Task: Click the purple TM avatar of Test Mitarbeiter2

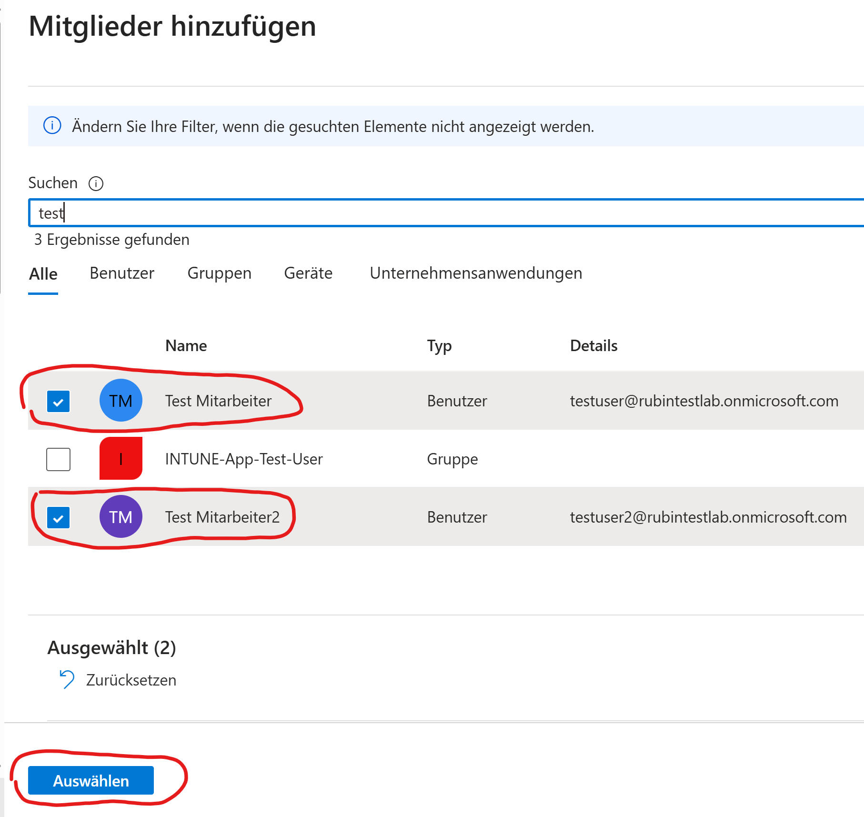Action: coord(121,517)
